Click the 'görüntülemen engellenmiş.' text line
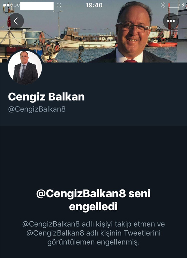Screen dimensions: 187x258 (x=93, y=242)
